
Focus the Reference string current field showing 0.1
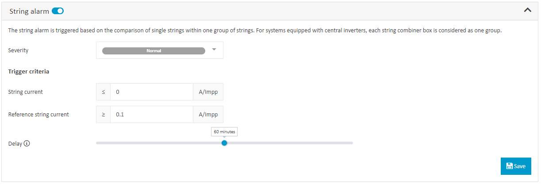tap(152, 114)
